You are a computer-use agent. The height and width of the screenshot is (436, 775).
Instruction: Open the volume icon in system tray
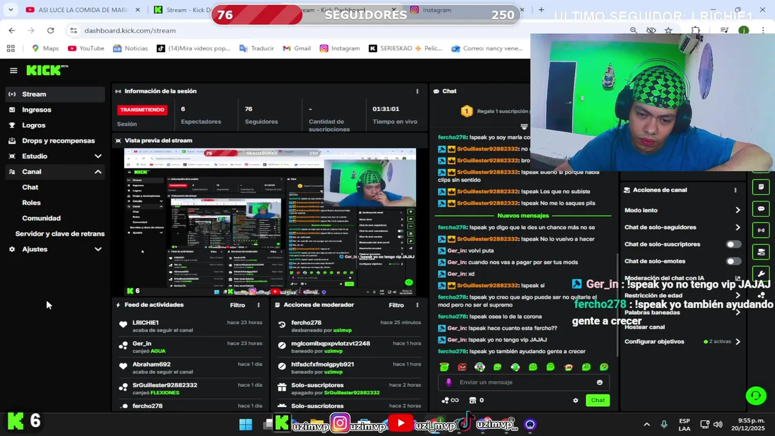click(x=718, y=424)
